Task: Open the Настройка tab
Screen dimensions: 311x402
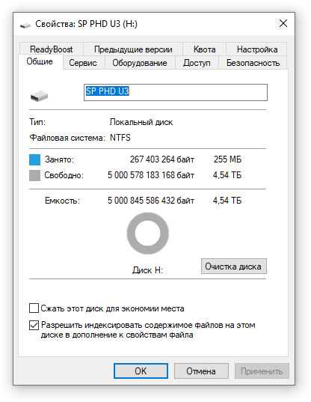Action: pyautogui.click(x=256, y=49)
